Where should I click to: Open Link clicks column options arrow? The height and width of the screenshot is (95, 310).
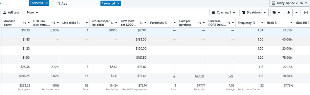click(x=87, y=23)
